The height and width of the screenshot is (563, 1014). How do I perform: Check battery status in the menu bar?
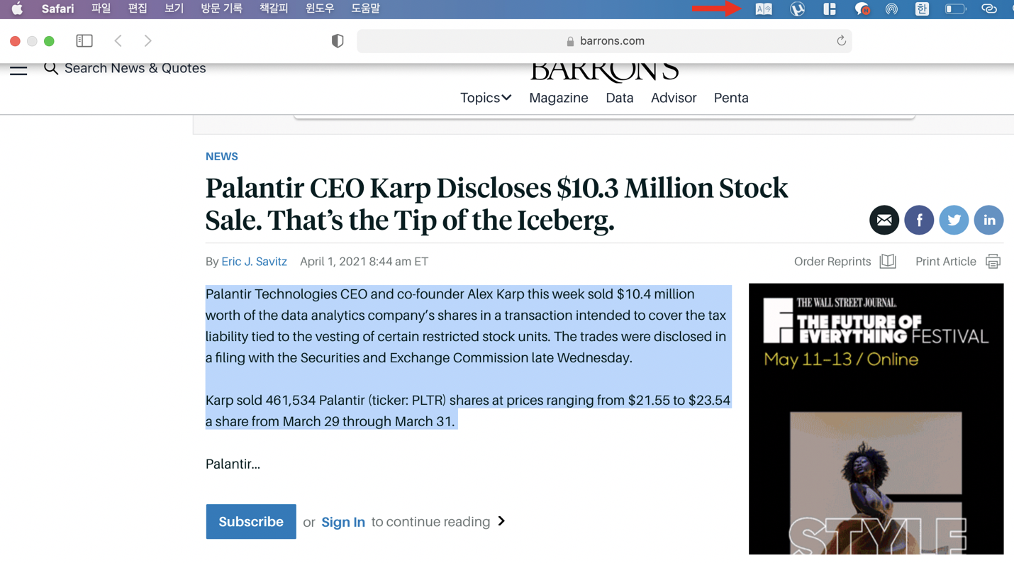click(955, 9)
